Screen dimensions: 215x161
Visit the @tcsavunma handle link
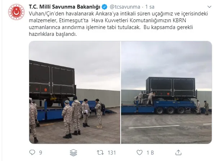point(125,7)
